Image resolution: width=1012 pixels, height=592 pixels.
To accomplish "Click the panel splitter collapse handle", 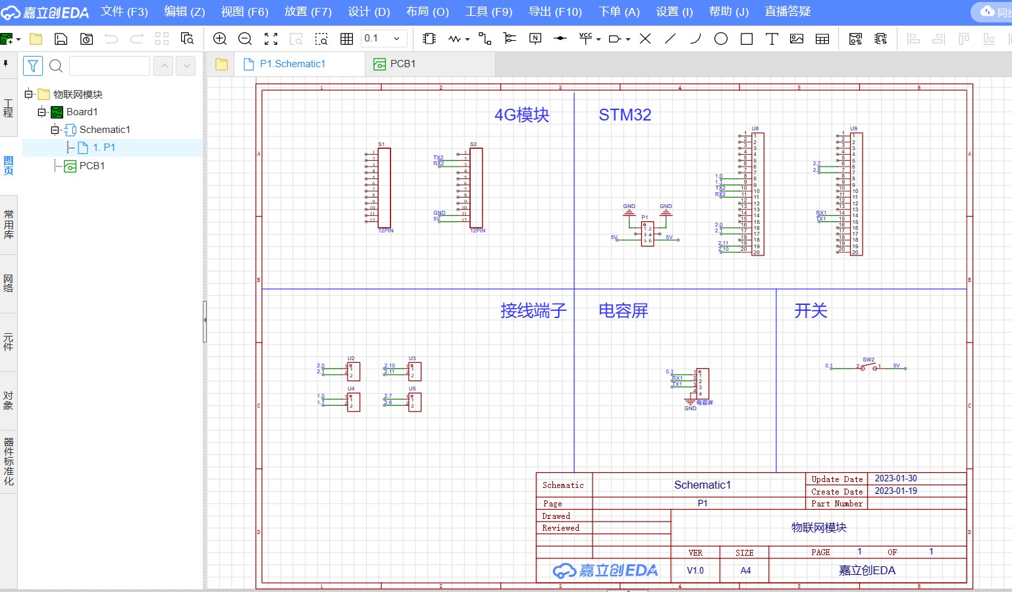I will tap(205, 321).
